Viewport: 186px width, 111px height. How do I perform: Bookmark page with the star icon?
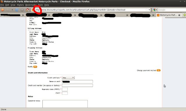click(146, 10)
